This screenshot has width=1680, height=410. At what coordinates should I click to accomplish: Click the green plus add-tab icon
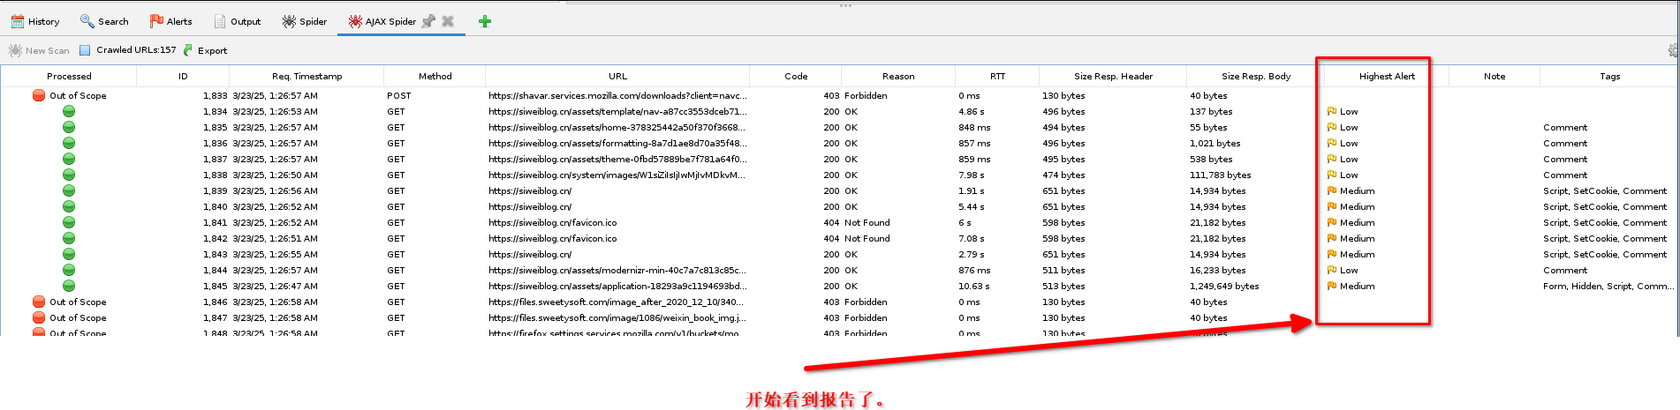484,21
